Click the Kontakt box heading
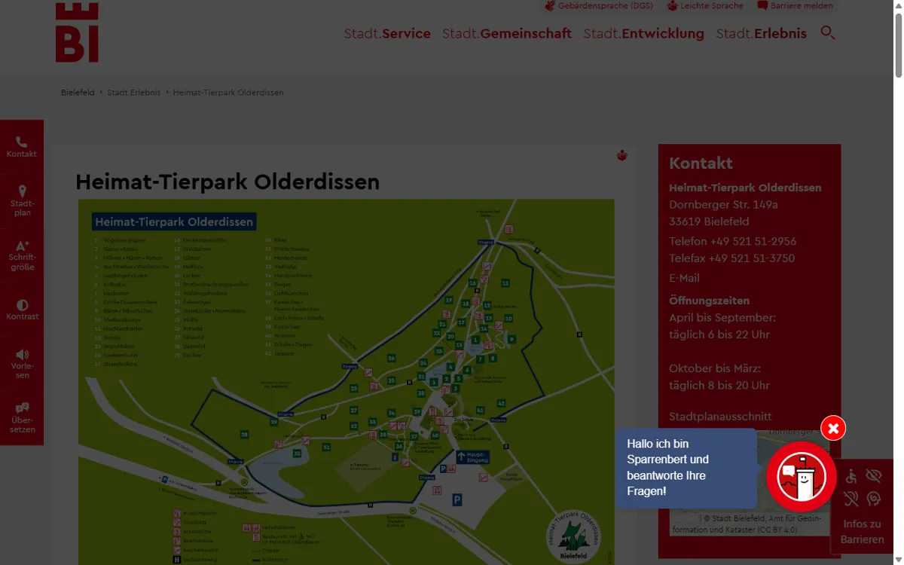 (x=701, y=163)
